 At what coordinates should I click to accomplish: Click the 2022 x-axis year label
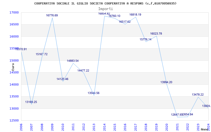pyautogui.click(x=188, y=127)
